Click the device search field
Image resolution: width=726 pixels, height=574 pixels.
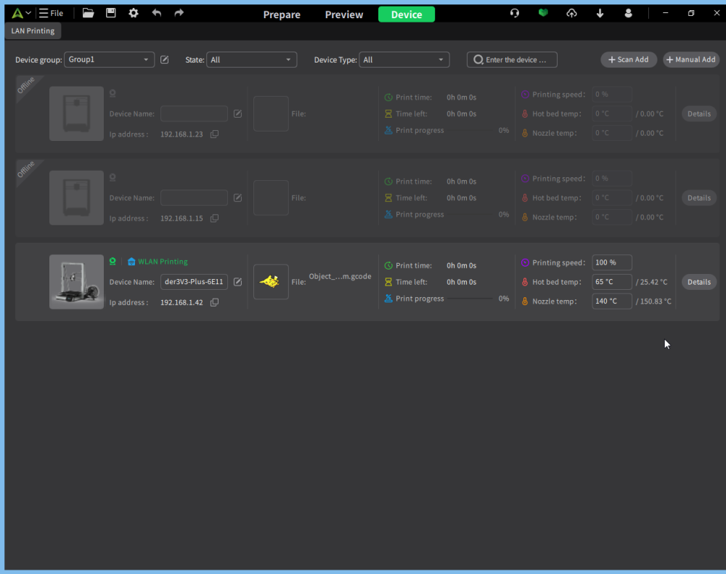512,60
